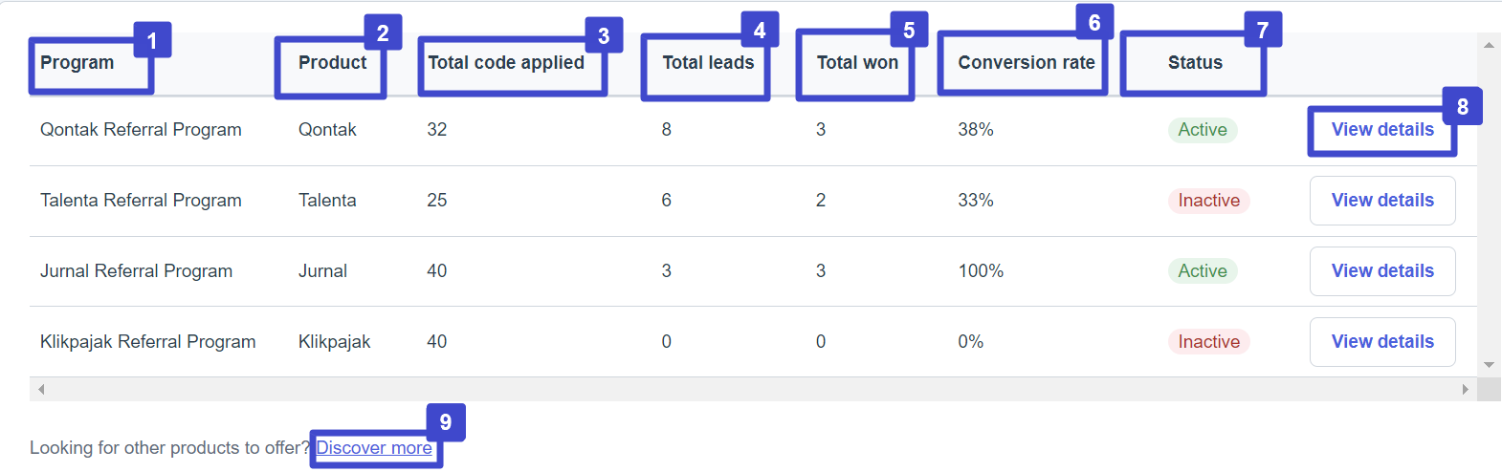The height and width of the screenshot is (472, 1502).
Task: Click the Total leads column header
Action: coord(708,63)
